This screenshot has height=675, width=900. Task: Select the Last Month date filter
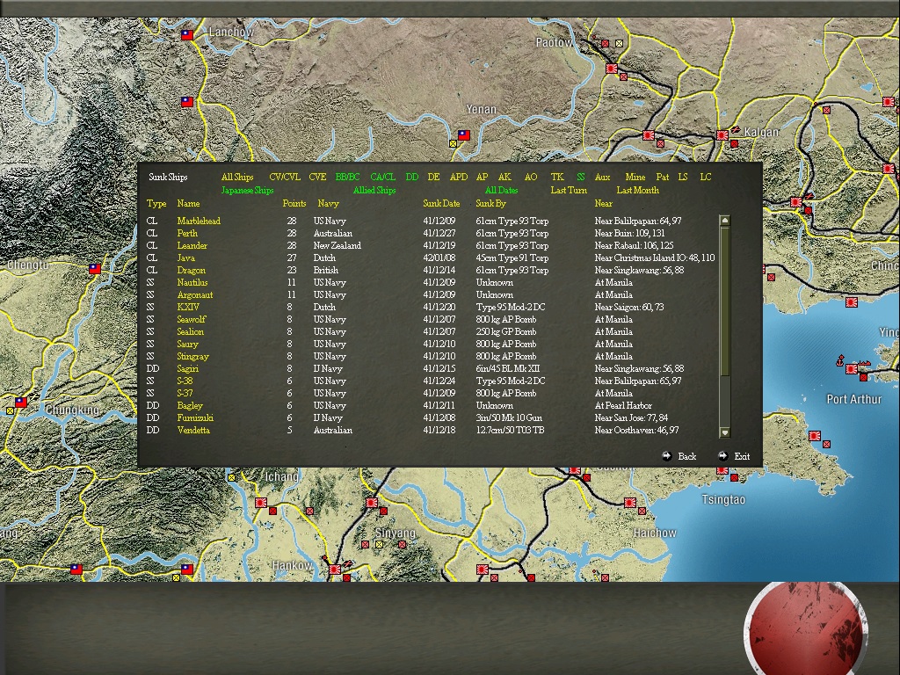pos(638,190)
